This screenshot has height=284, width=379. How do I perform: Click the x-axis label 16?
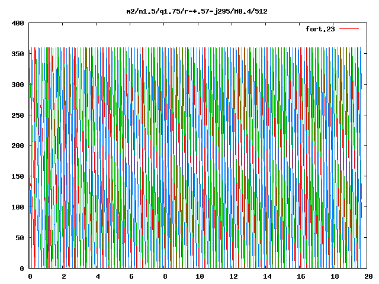301,276
